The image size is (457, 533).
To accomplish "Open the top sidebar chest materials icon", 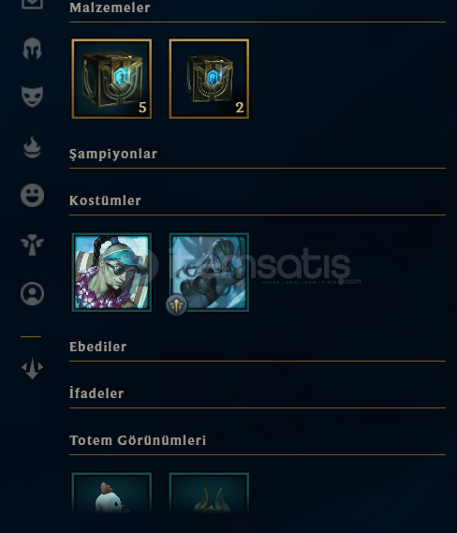I will click(32, 4).
